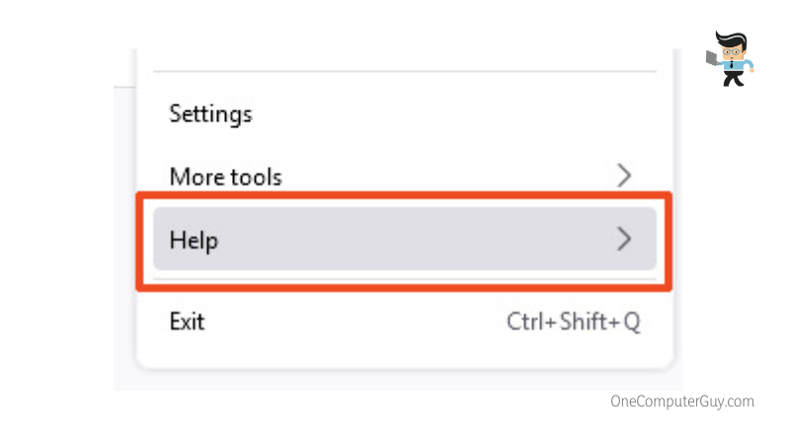Click the "More tools" text label
The width and height of the screenshot is (790, 444).
[x=225, y=178]
